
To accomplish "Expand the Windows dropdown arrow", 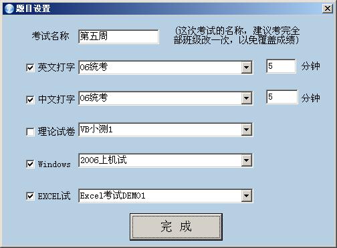I will pos(247,160).
